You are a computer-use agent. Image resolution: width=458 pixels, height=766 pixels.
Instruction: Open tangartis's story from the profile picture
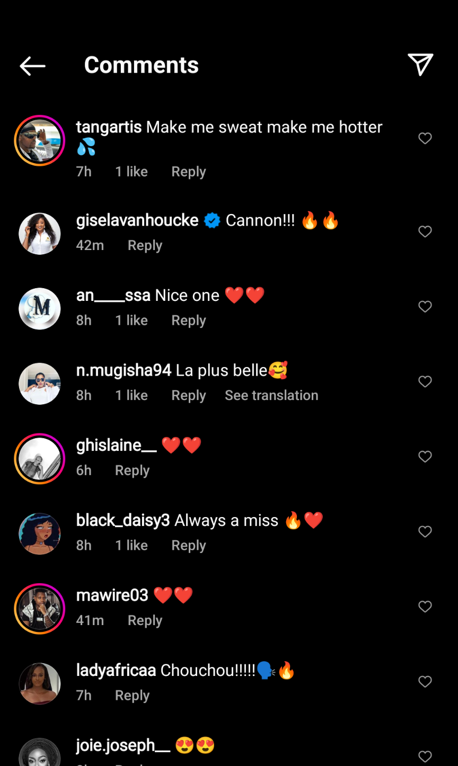[x=40, y=140]
